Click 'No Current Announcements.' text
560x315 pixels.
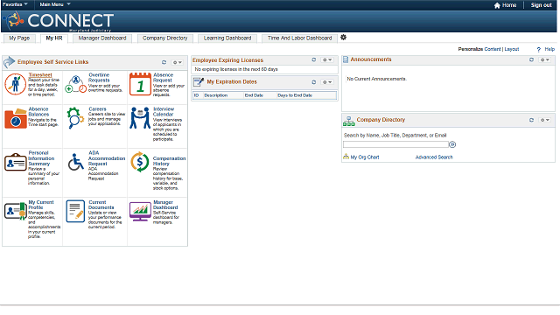377,79
